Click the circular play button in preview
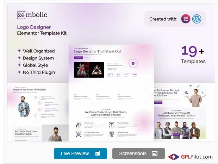This screenshot has width=218, height=164. coord(133,63)
